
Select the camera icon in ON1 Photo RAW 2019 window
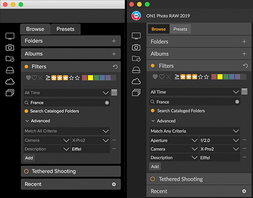[x=136, y=48]
